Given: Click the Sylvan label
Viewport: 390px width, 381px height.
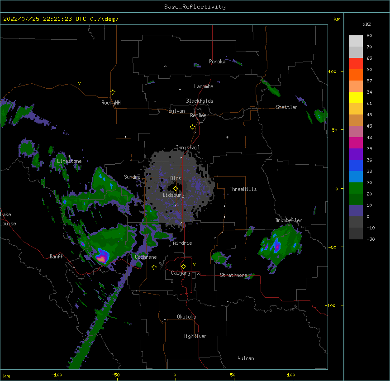Looking at the screenshot, I should tap(176, 111).
